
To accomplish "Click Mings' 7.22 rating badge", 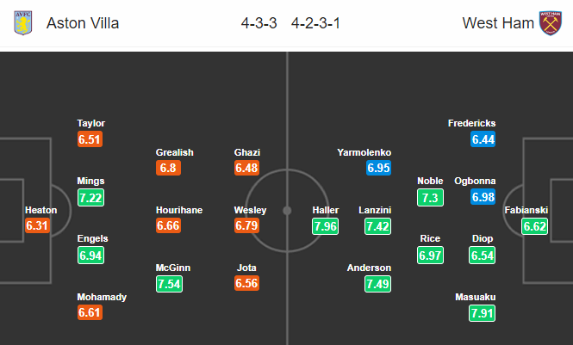I will [x=90, y=198].
